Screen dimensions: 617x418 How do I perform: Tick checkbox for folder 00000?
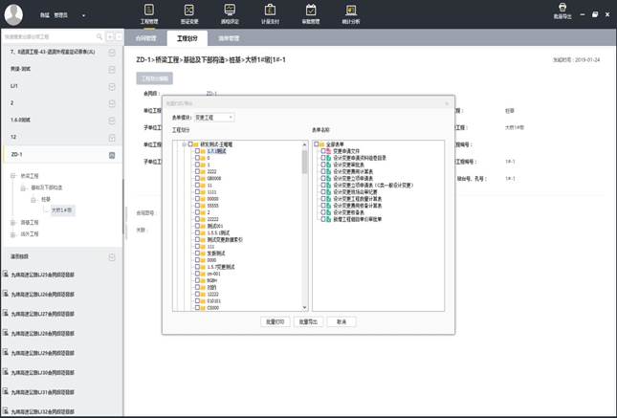pyautogui.click(x=197, y=199)
